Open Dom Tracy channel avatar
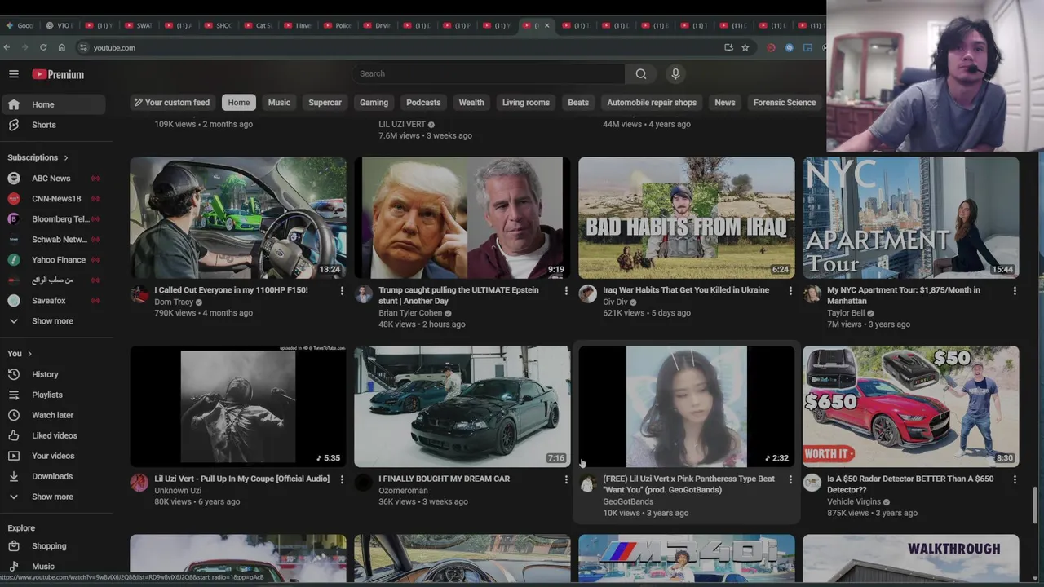Viewport: 1044px width, 587px height. click(x=139, y=294)
